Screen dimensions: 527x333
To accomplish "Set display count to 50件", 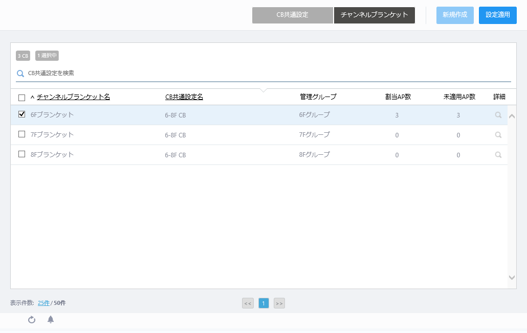I will tap(60, 303).
